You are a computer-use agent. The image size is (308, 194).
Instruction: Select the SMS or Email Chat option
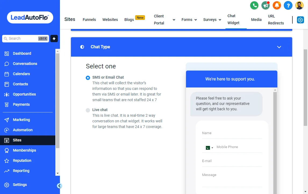(x=88, y=78)
